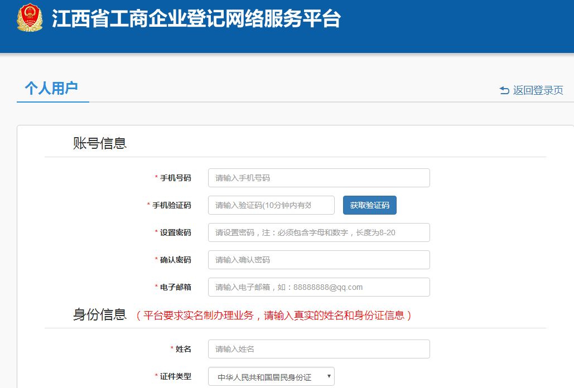Click the 确认密码 field label

[x=175, y=260]
